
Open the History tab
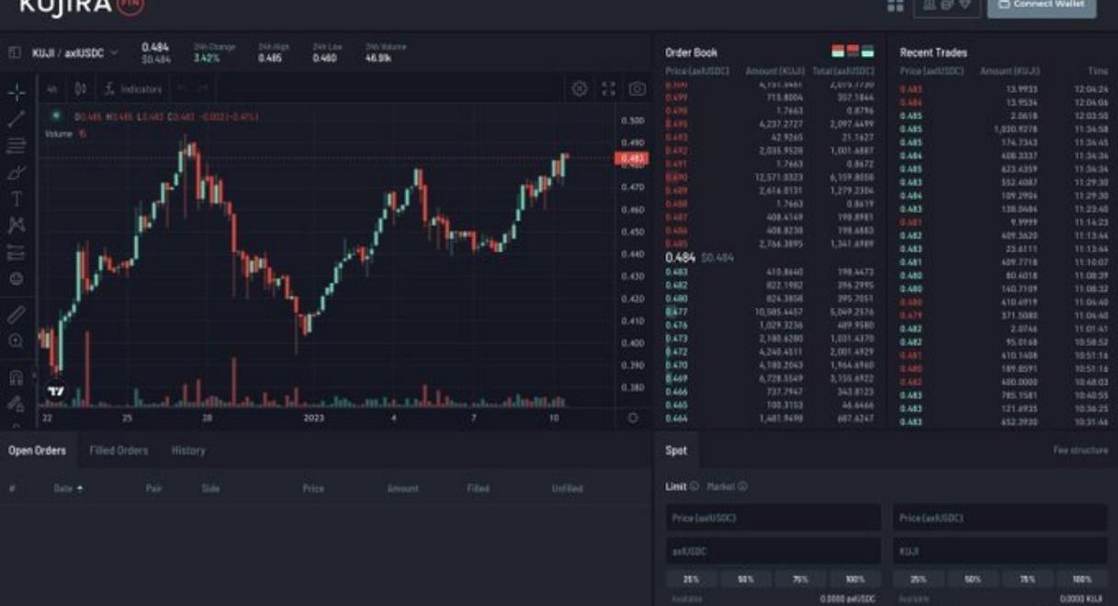[x=188, y=451]
